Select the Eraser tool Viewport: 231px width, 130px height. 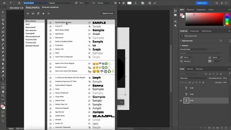point(3,56)
